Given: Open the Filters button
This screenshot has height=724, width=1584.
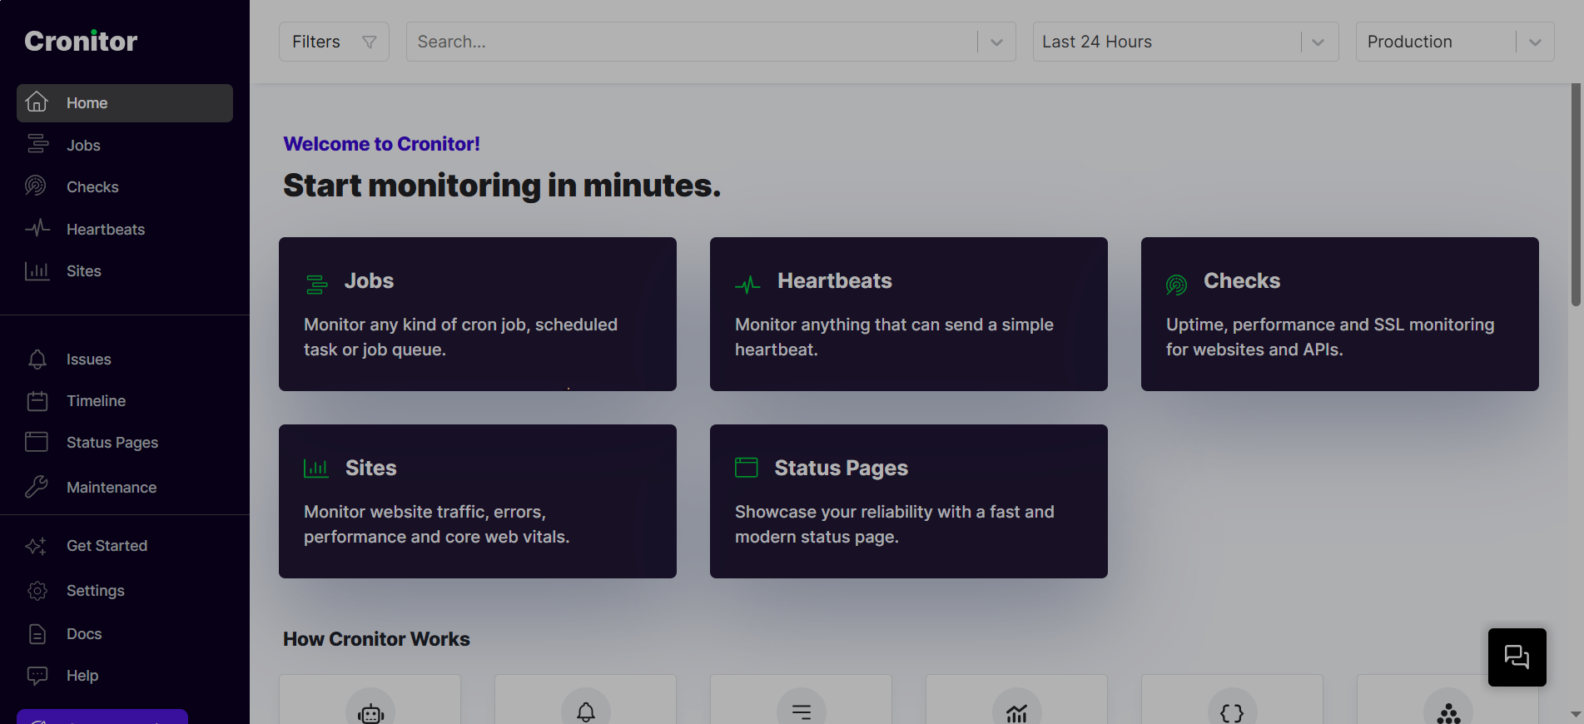Looking at the screenshot, I should [x=334, y=42].
